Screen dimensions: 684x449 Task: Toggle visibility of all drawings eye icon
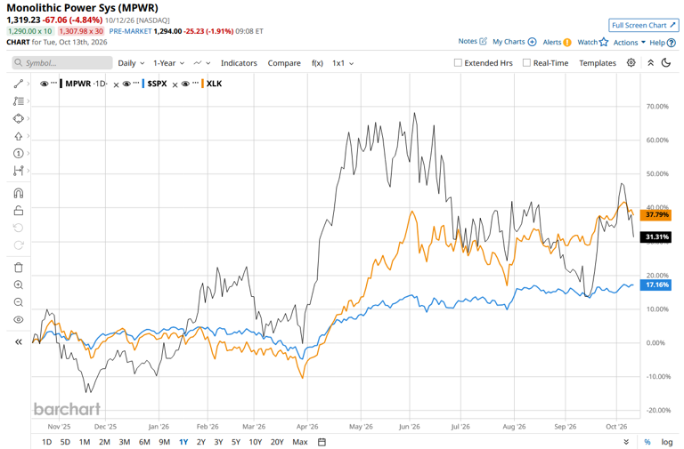(19, 320)
